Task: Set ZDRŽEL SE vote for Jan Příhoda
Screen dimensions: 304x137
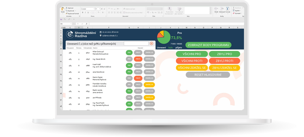Action: (x=149, y=97)
